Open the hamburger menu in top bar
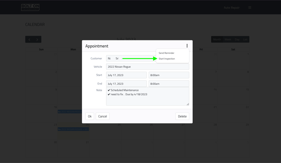 [250, 7]
